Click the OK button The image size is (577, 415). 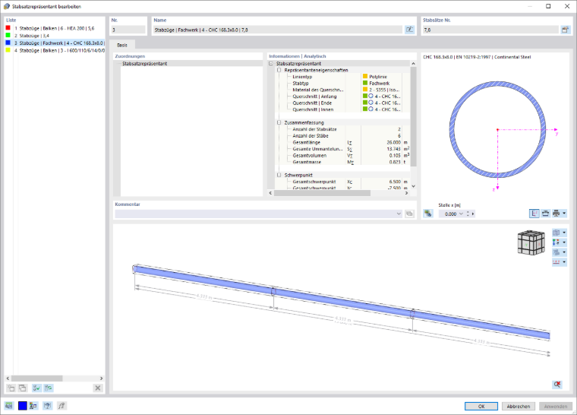[x=481, y=406]
